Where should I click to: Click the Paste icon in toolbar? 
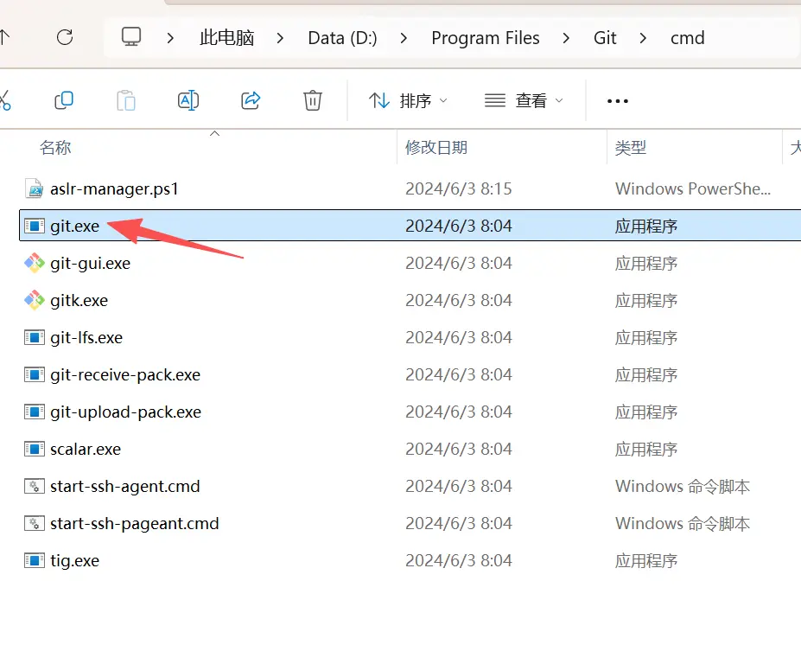126,100
